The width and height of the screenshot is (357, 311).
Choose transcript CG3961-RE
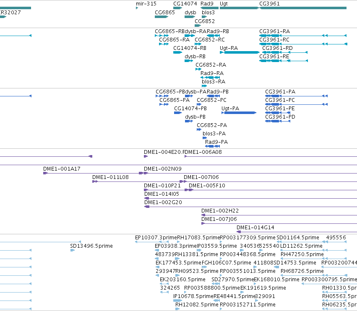click(274, 57)
